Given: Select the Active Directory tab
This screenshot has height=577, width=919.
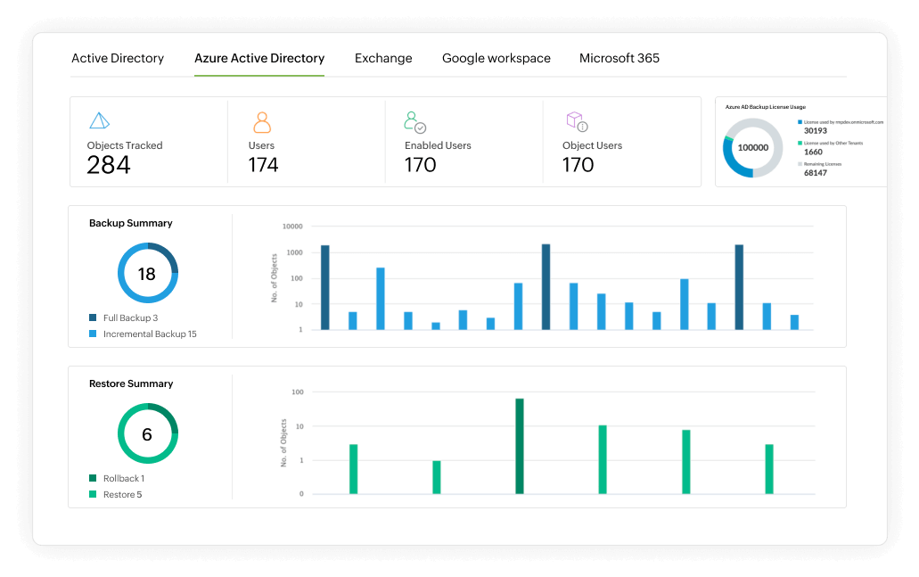Looking at the screenshot, I should point(118,57).
